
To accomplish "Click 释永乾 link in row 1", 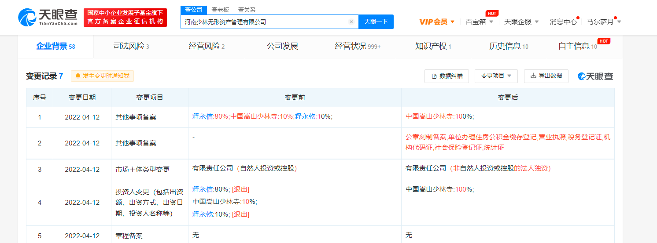I will [306, 116].
